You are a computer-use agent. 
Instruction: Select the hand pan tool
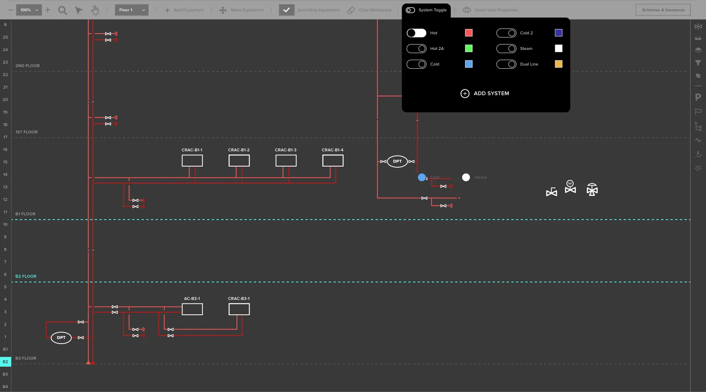click(x=95, y=10)
